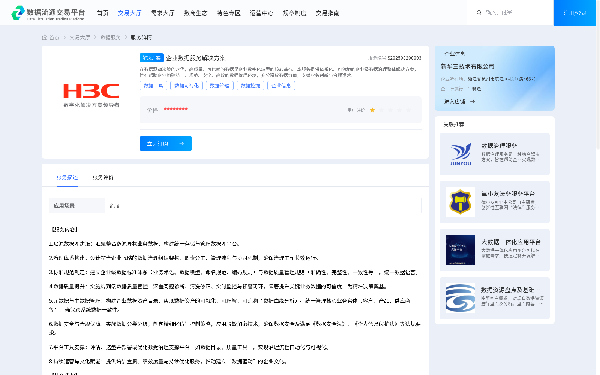The height and width of the screenshot is (375, 600).
Task: Click the 立即订购 button
Action: pos(166,144)
